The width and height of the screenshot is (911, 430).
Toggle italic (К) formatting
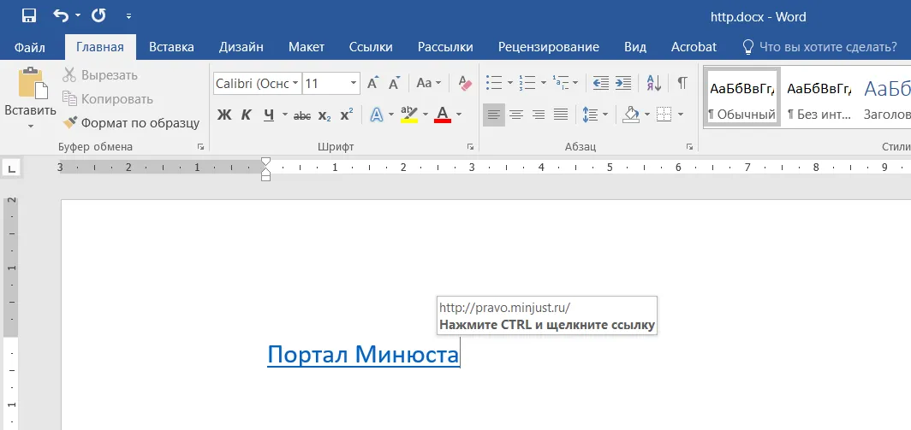pos(246,115)
